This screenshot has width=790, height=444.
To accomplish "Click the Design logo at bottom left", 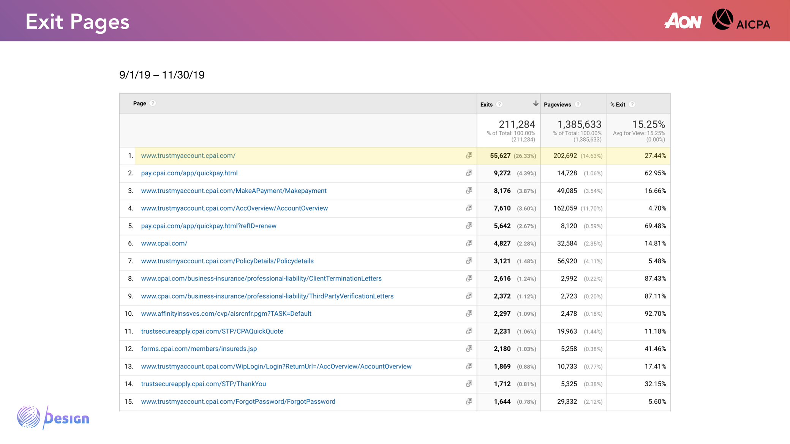I will click(x=53, y=417).
